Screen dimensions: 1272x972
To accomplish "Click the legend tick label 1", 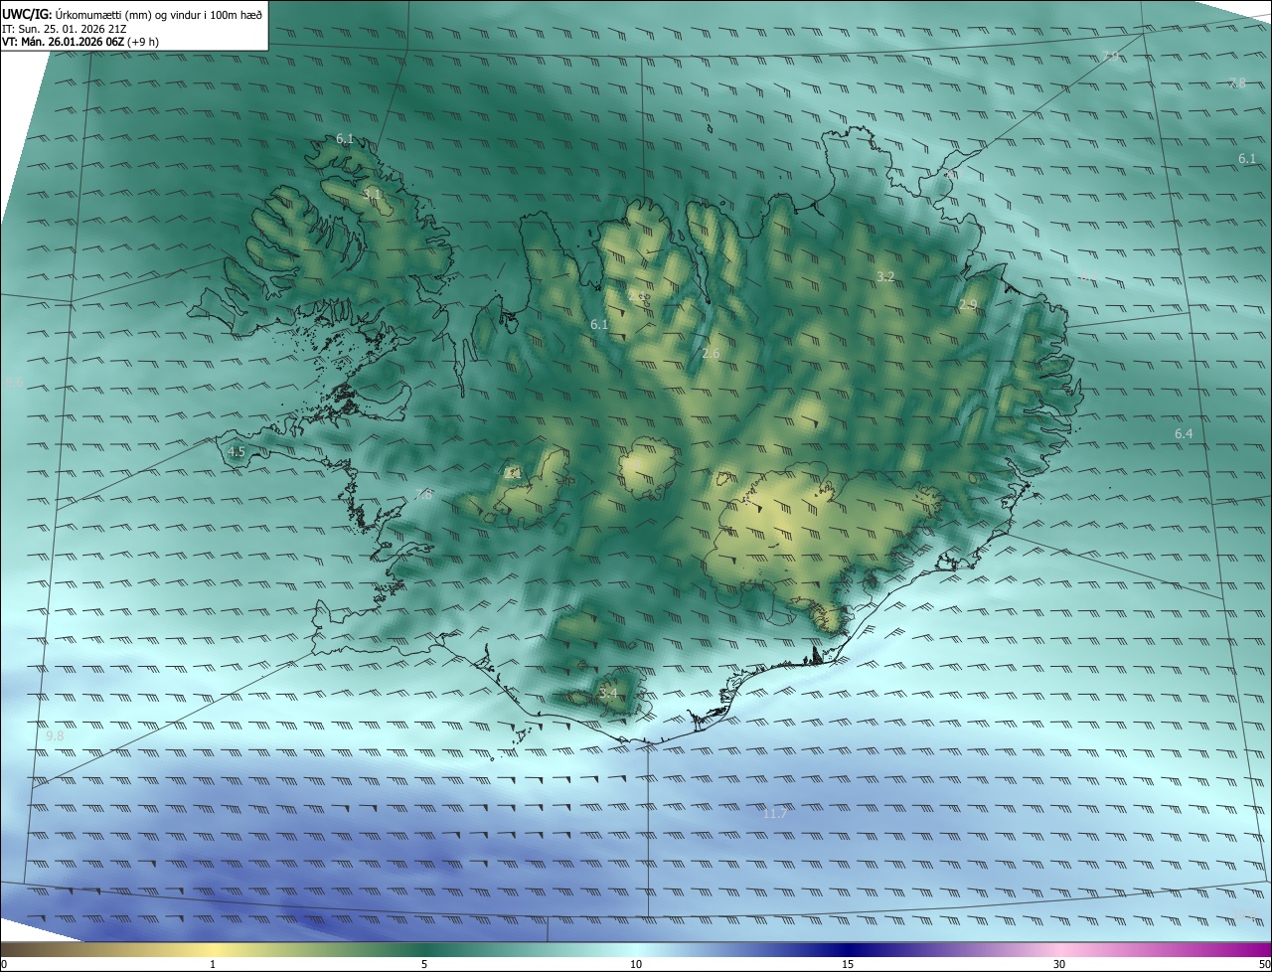I will tap(213, 964).
